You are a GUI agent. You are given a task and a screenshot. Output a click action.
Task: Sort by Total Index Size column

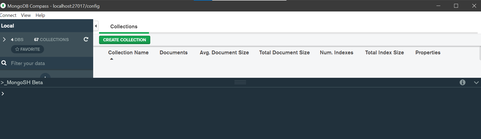tap(384, 53)
